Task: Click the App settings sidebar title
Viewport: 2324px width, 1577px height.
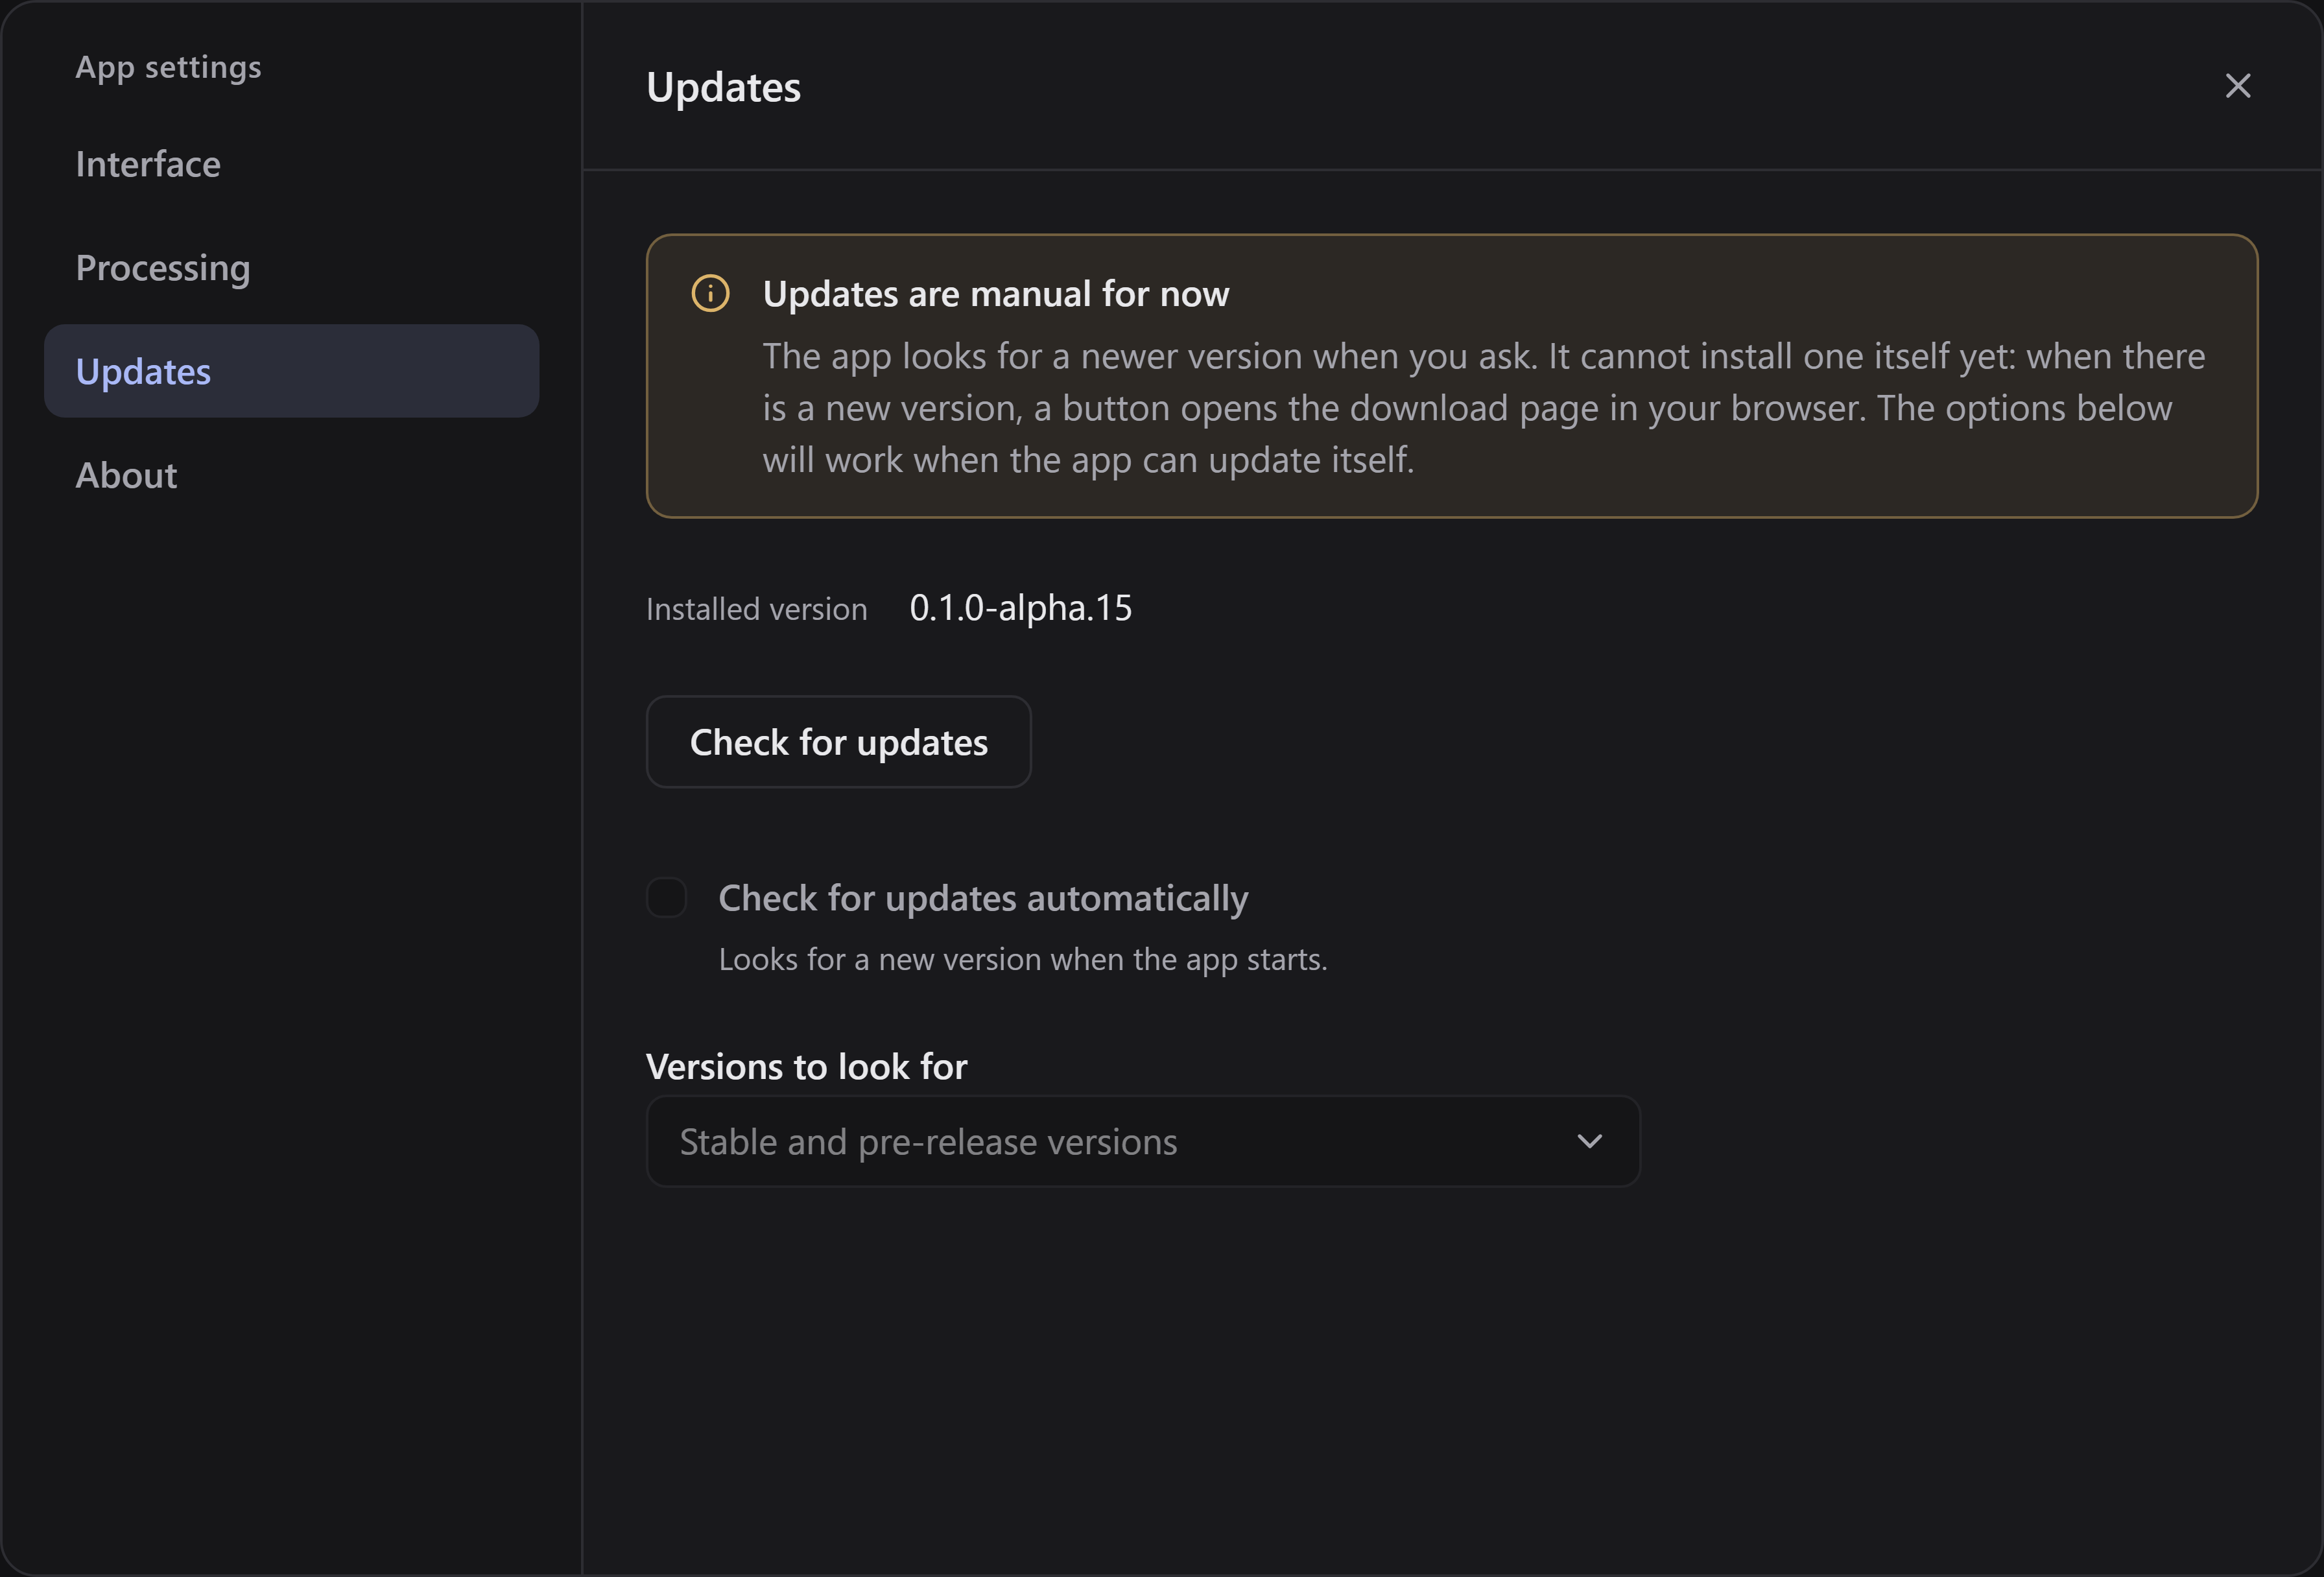Action: [x=168, y=67]
